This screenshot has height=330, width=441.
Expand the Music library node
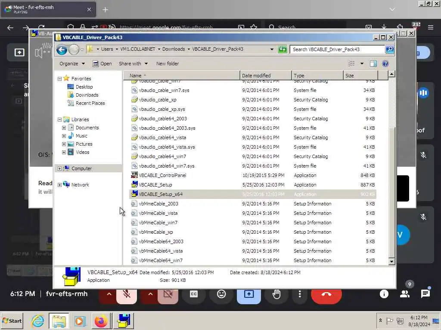coord(64,136)
